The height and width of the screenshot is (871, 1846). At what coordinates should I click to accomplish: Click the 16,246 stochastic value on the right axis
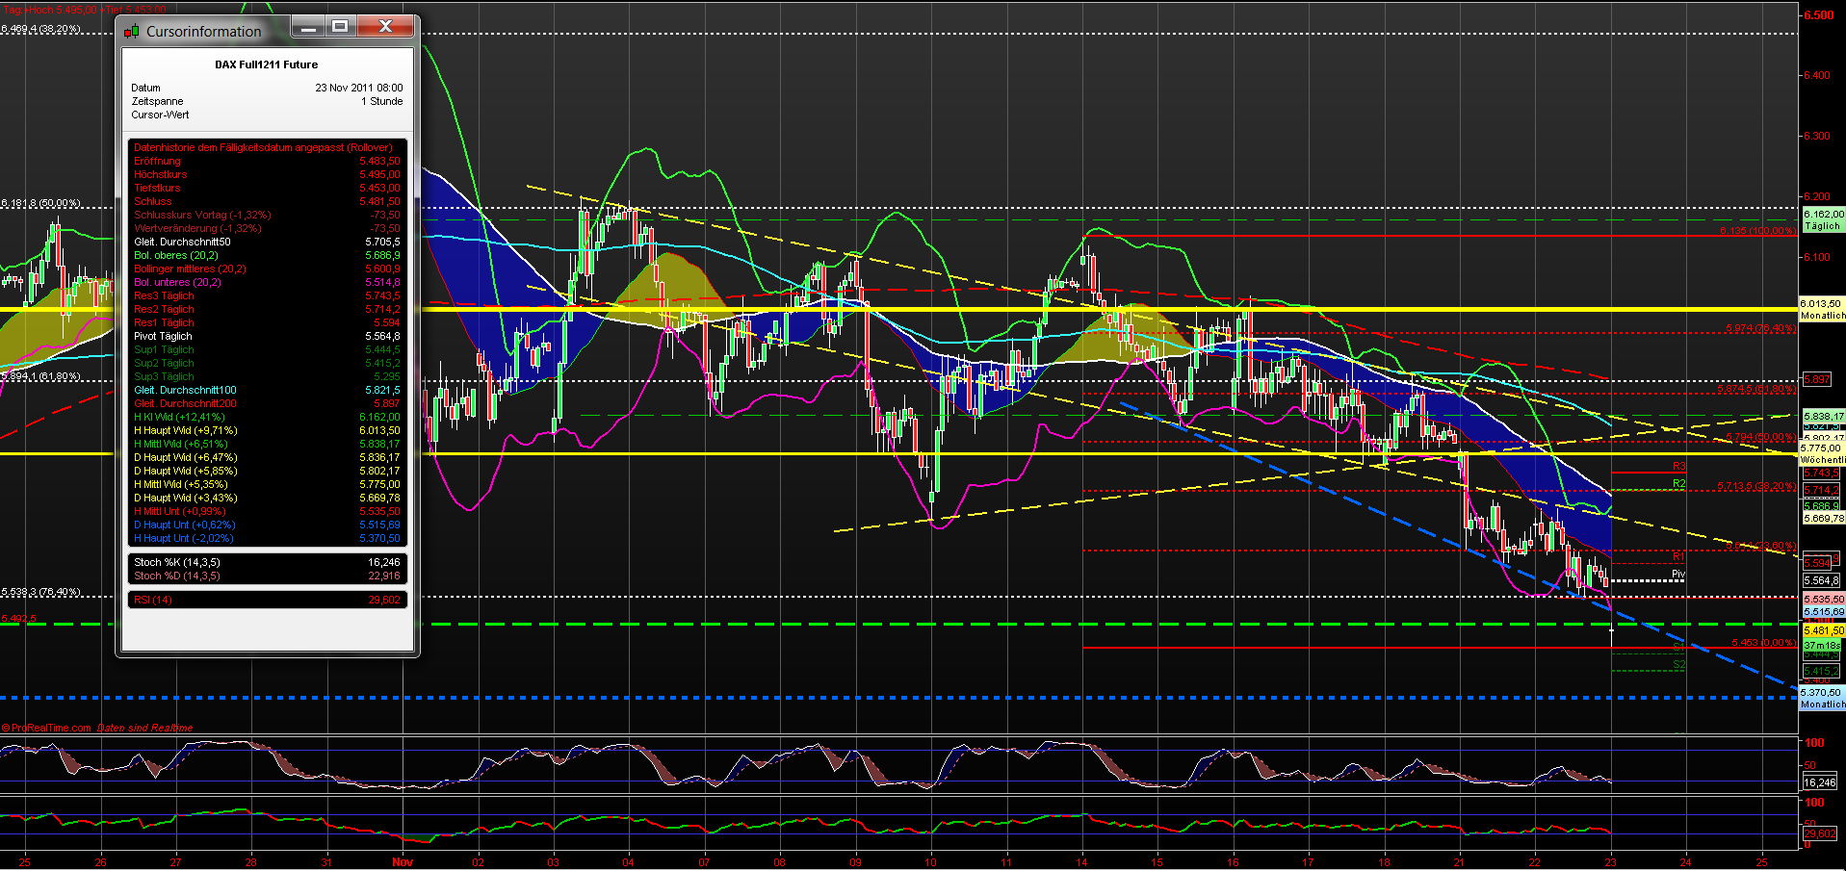point(1819,782)
